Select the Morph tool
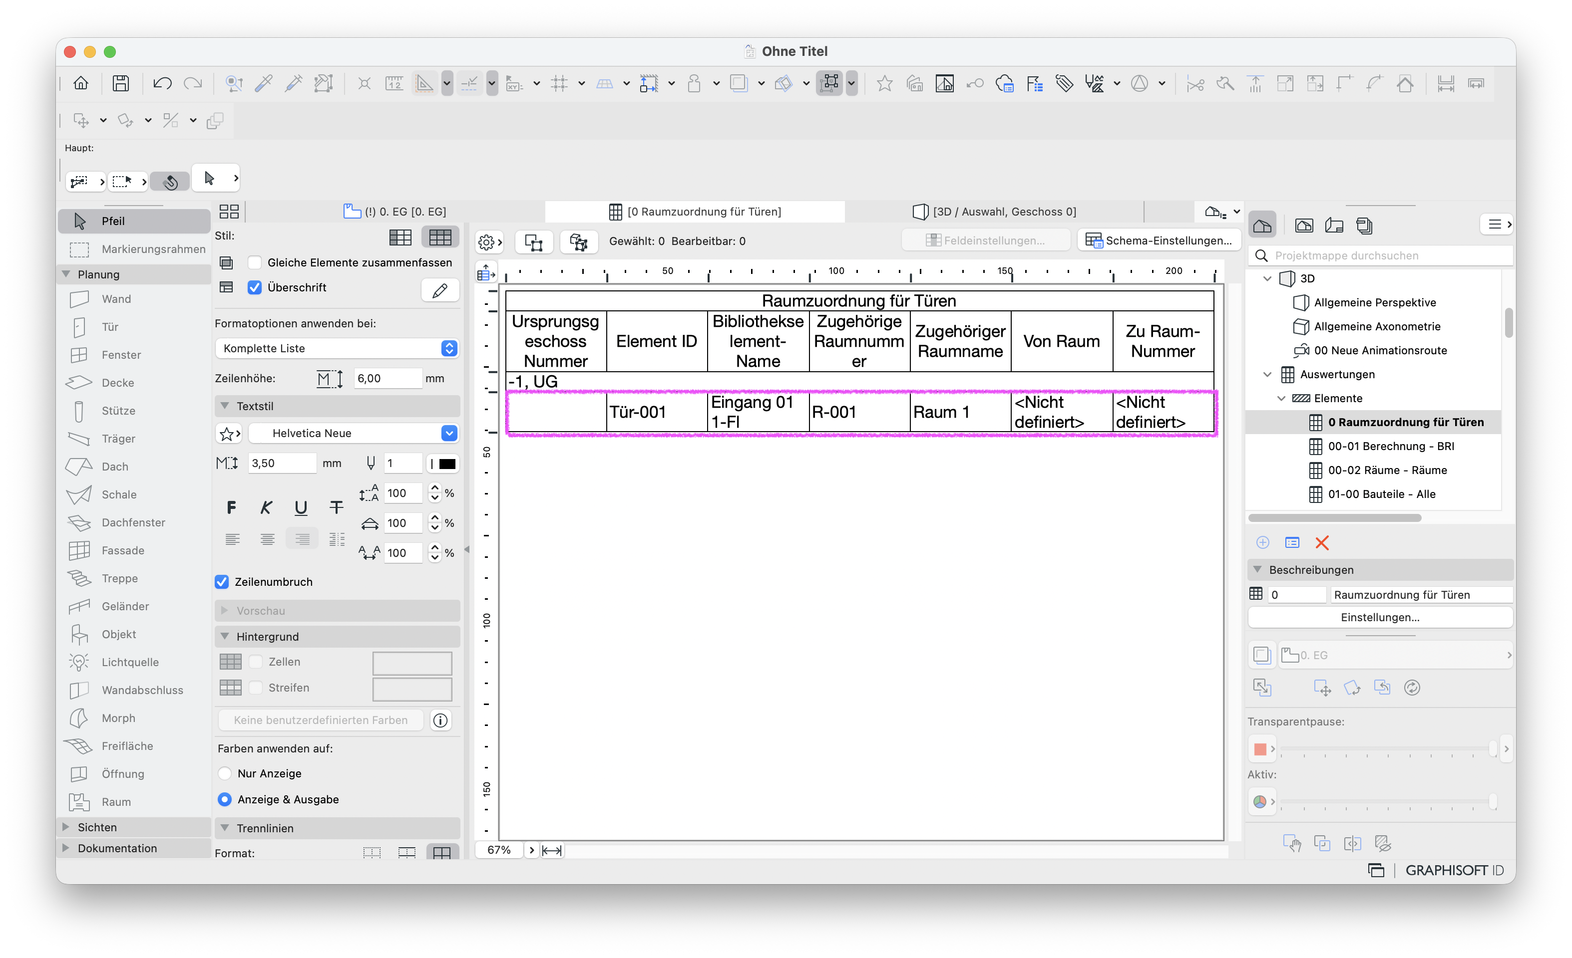 pos(118,718)
